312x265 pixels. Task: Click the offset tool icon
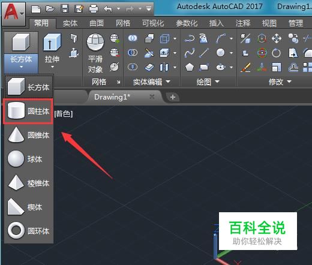pyautogui.click(x=293, y=67)
